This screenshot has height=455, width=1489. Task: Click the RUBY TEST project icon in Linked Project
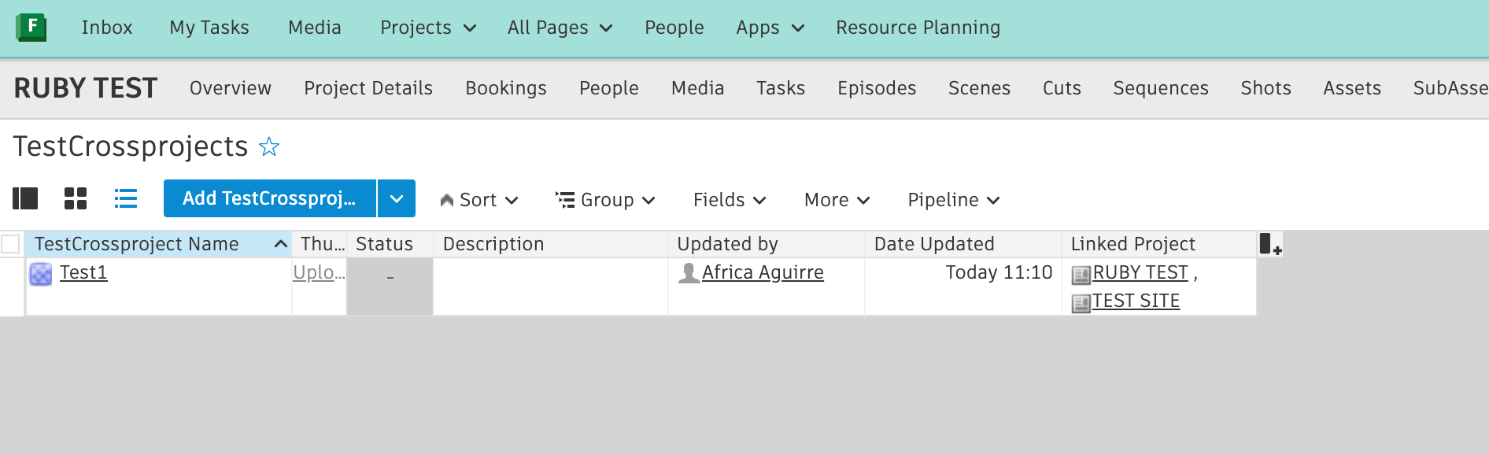coord(1081,275)
